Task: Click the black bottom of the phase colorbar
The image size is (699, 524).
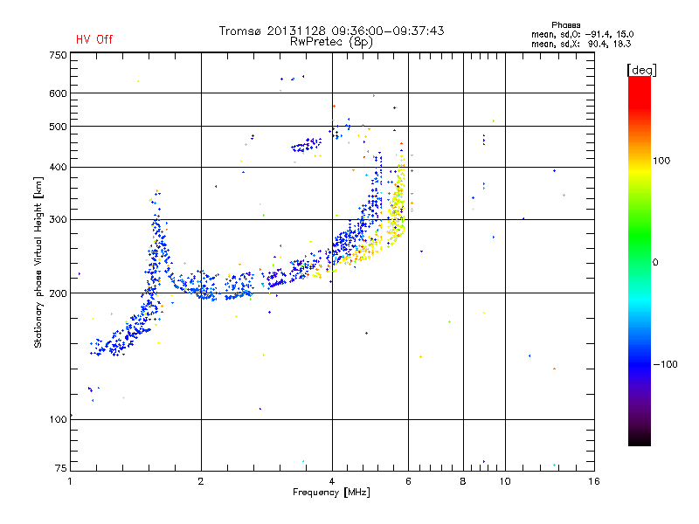Action: pyautogui.click(x=640, y=439)
